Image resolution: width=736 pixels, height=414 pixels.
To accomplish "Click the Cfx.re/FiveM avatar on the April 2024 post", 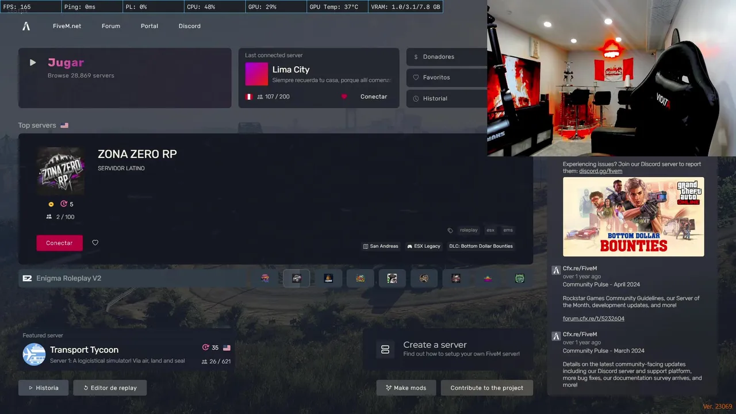I will point(556,270).
